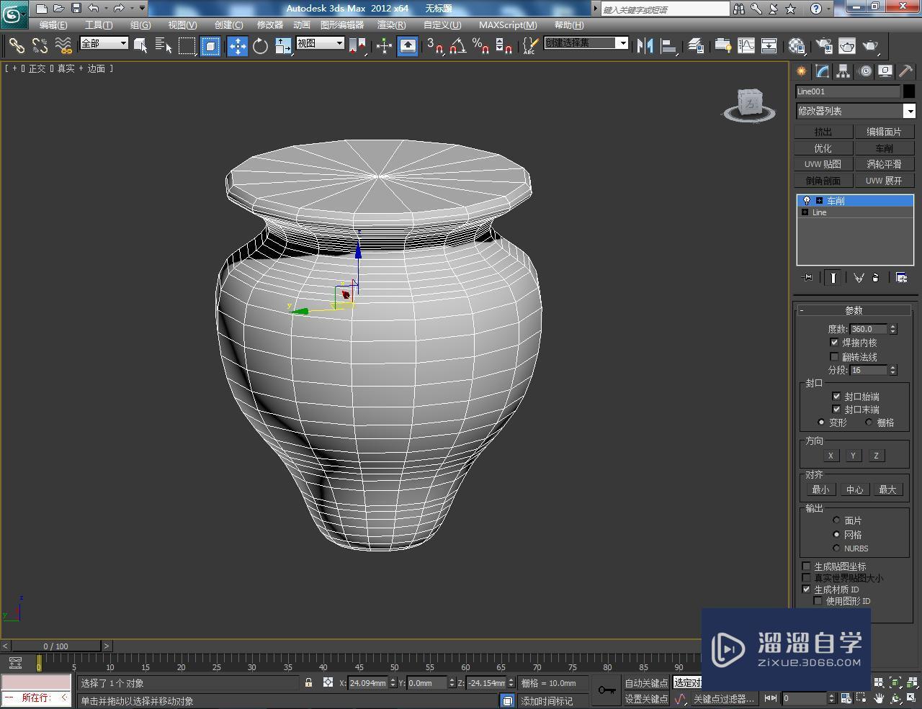Switch to the Utilities hammer icon
The image size is (922, 709).
(905, 71)
